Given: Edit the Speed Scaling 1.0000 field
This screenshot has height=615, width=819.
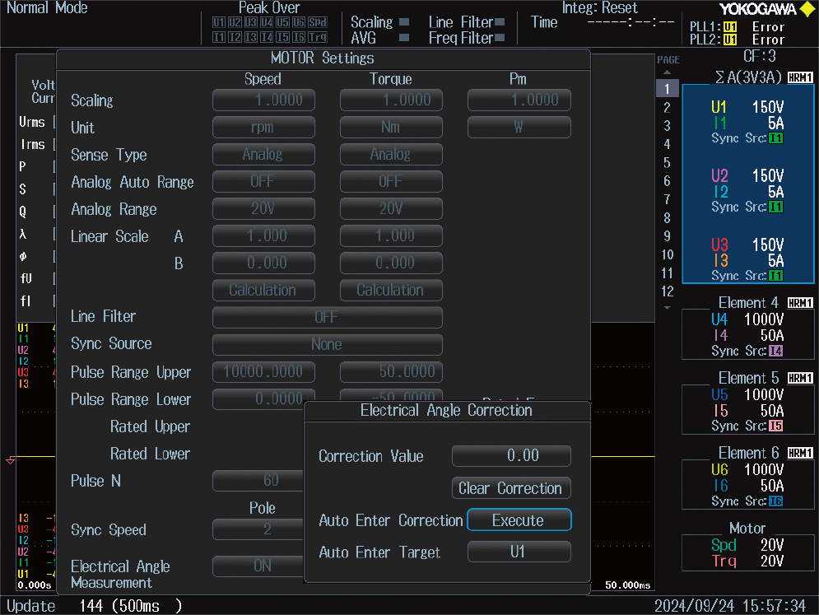Looking at the screenshot, I should click(263, 100).
